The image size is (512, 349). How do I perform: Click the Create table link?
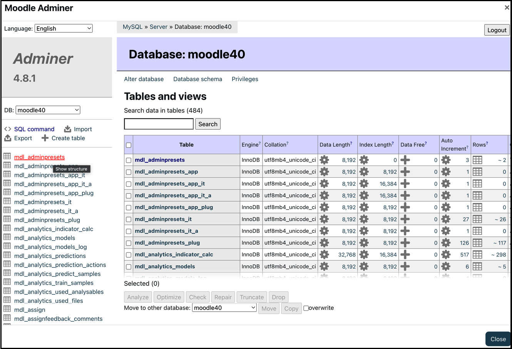coord(68,138)
